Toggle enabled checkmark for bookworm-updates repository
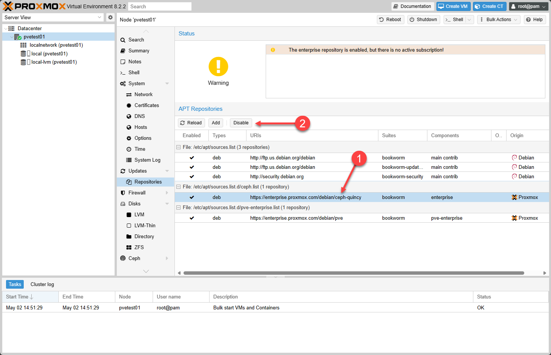 pyautogui.click(x=192, y=167)
